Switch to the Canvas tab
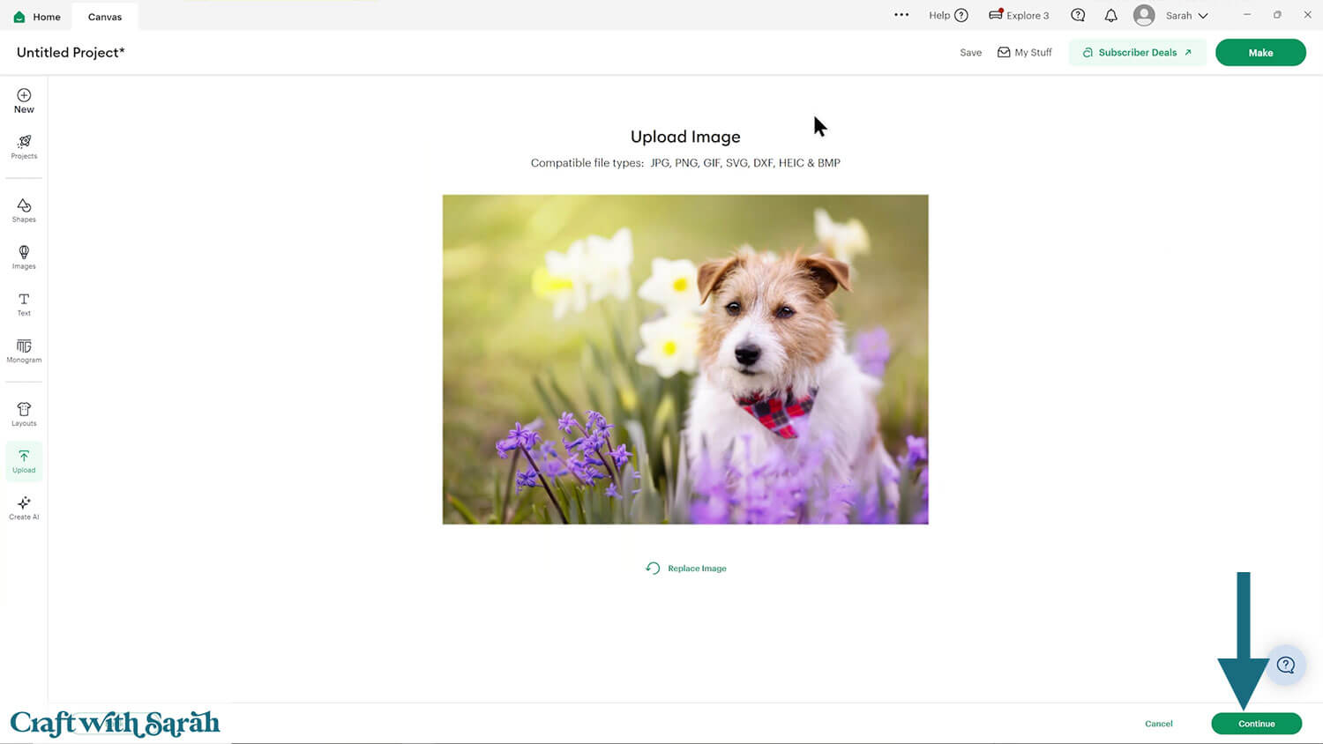 105,17
